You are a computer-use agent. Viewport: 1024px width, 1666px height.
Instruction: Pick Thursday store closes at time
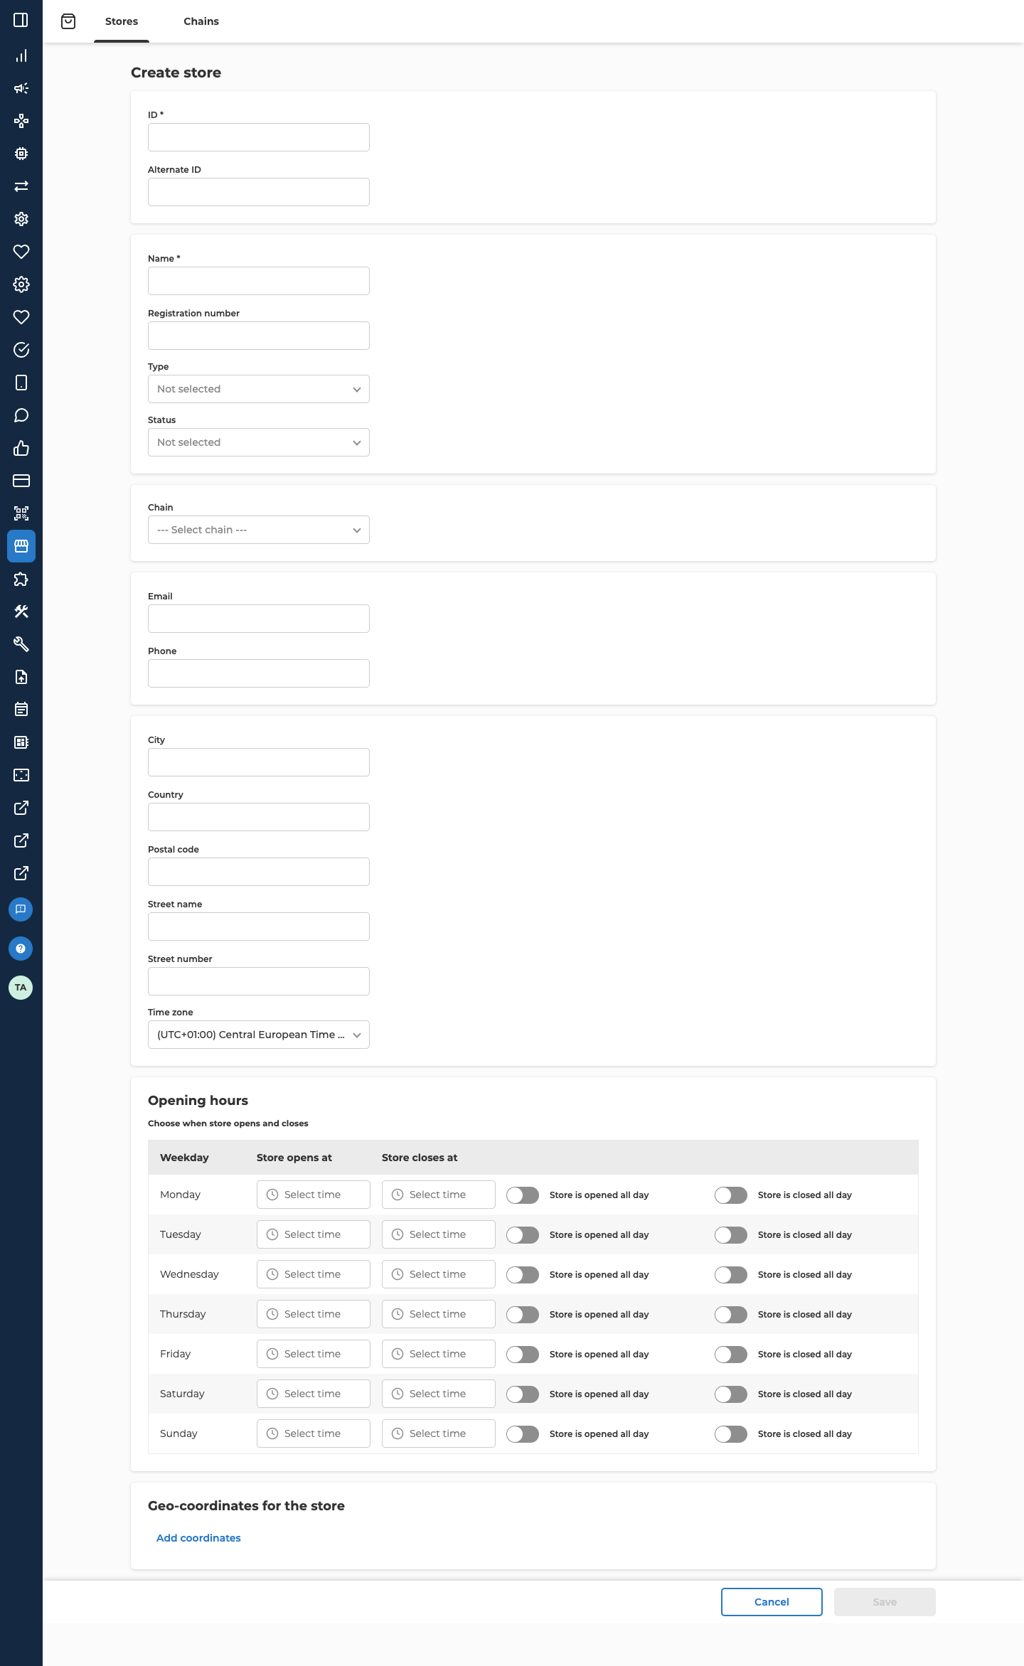pos(439,1314)
